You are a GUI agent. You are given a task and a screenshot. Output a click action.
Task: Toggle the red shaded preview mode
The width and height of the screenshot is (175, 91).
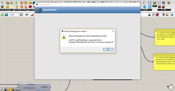point(157,15)
